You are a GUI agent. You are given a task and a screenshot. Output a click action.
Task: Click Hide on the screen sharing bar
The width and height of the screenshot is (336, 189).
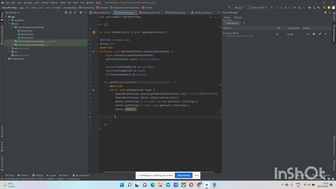point(196,175)
